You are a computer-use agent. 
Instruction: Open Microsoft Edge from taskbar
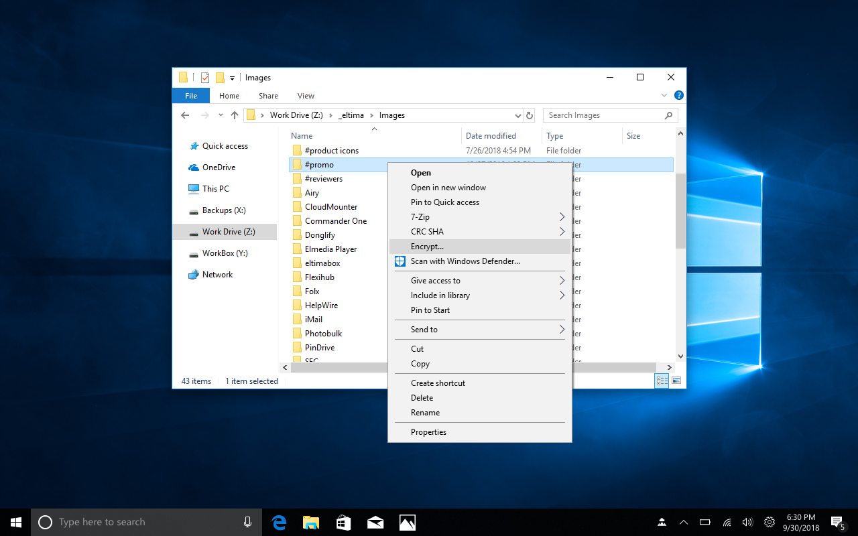tap(279, 522)
